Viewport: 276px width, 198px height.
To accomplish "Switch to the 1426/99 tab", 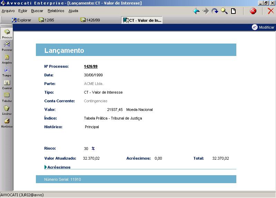I will click(x=90, y=20).
